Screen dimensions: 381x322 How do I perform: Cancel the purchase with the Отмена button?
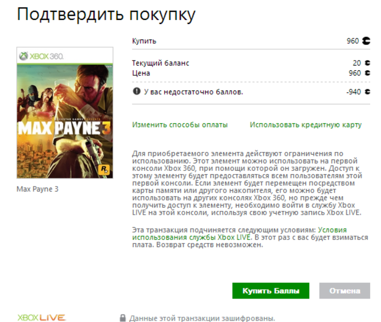[x=345, y=291]
